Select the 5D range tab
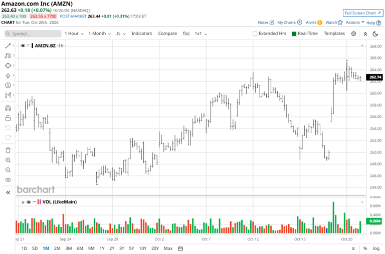 [35, 248]
